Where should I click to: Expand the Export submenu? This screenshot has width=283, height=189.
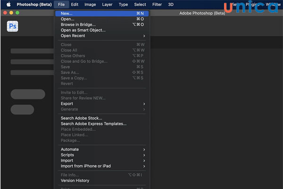(x=67, y=103)
